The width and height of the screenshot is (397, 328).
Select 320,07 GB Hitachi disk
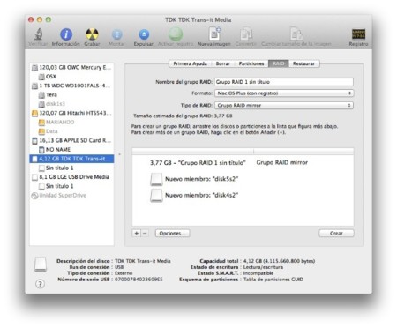[x=71, y=113]
